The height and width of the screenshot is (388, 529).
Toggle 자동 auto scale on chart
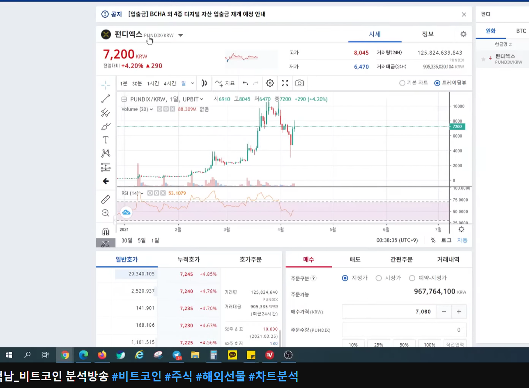pyautogui.click(x=462, y=240)
